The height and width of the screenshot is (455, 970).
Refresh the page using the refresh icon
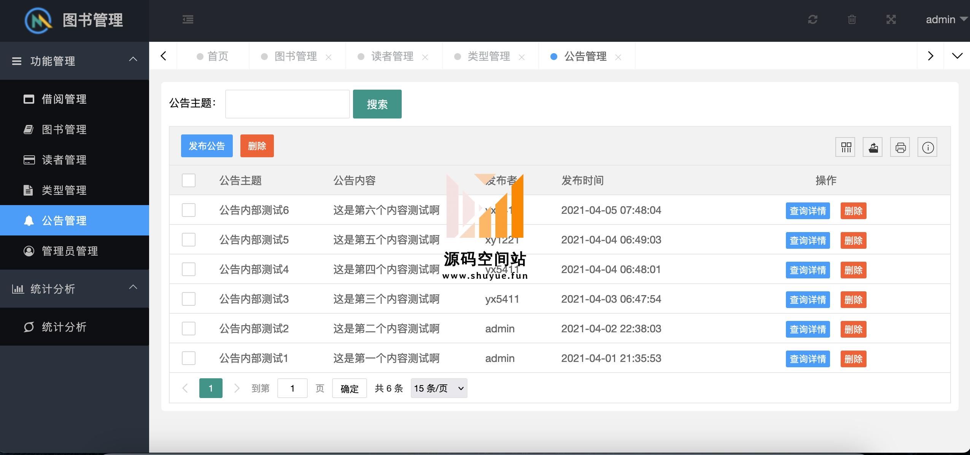point(813,19)
